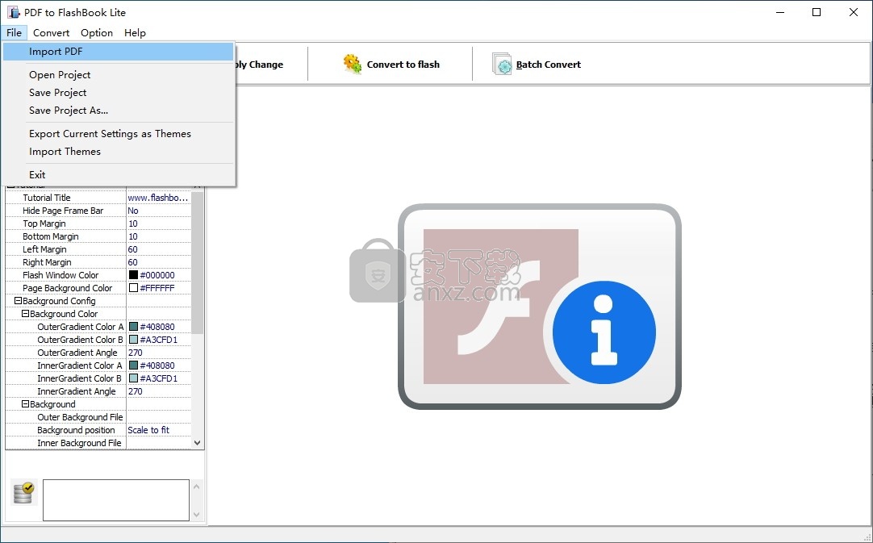Click the description box scroll-down arrow
The image size is (873, 543).
click(x=196, y=514)
